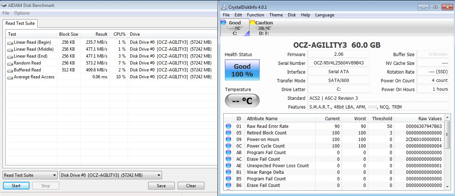Click the blue orb for attribute B5 Program Fail Count
The width and height of the screenshot is (455, 196).
(228, 179)
